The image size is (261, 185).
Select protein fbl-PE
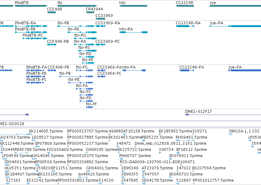(74, 80)
